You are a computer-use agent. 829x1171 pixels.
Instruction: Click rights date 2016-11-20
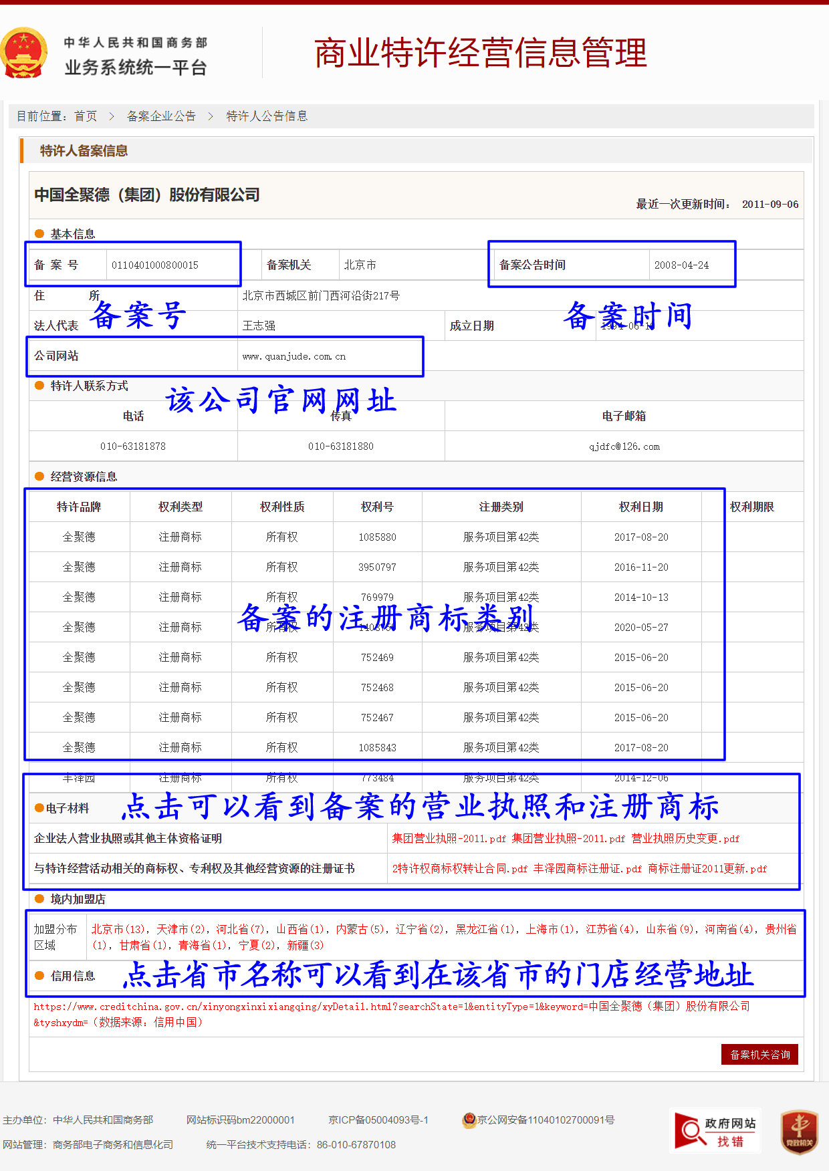pos(642,567)
